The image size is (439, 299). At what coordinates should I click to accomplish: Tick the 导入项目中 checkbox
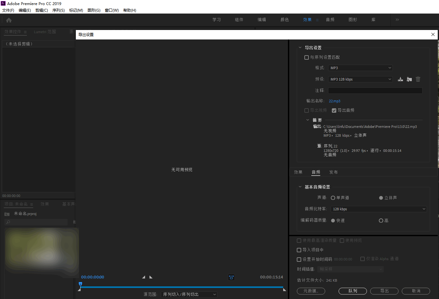pyautogui.click(x=299, y=250)
